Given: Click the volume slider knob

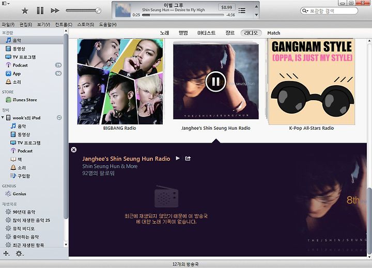Looking at the screenshot, I should point(98,10).
